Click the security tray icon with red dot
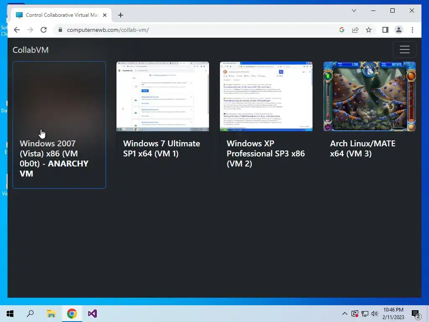 355,314
